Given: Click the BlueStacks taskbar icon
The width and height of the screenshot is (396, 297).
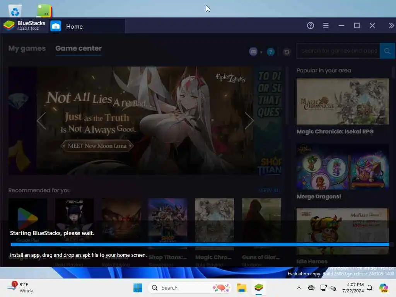Looking at the screenshot, I should click(259, 288).
